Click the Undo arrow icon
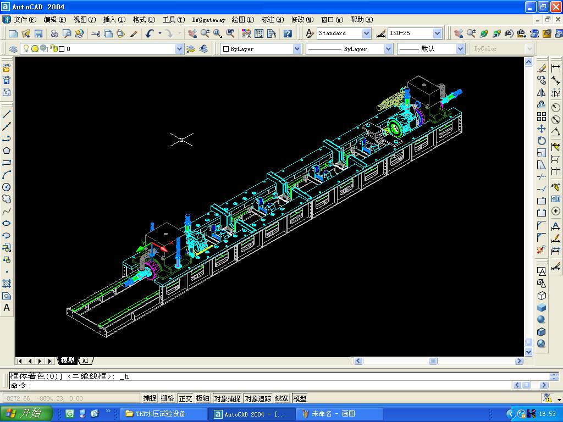This screenshot has width=563, height=422. (150, 34)
